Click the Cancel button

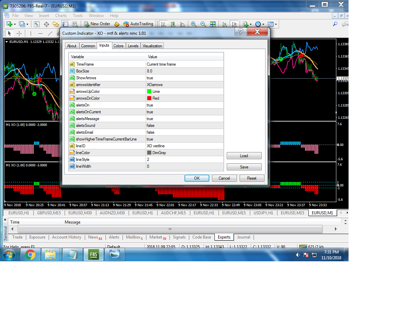point(224,178)
